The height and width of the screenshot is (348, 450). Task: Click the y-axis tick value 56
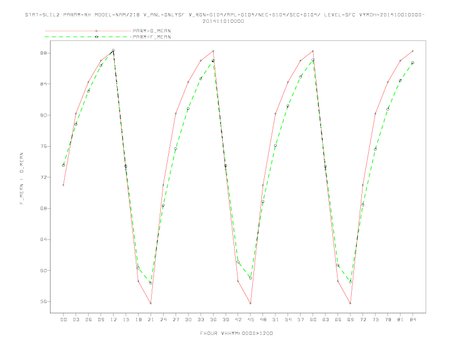pos(43,301)
